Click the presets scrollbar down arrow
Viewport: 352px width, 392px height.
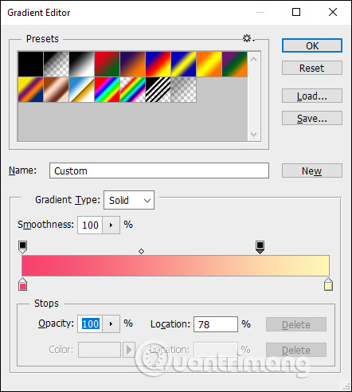tap(254, 134)
